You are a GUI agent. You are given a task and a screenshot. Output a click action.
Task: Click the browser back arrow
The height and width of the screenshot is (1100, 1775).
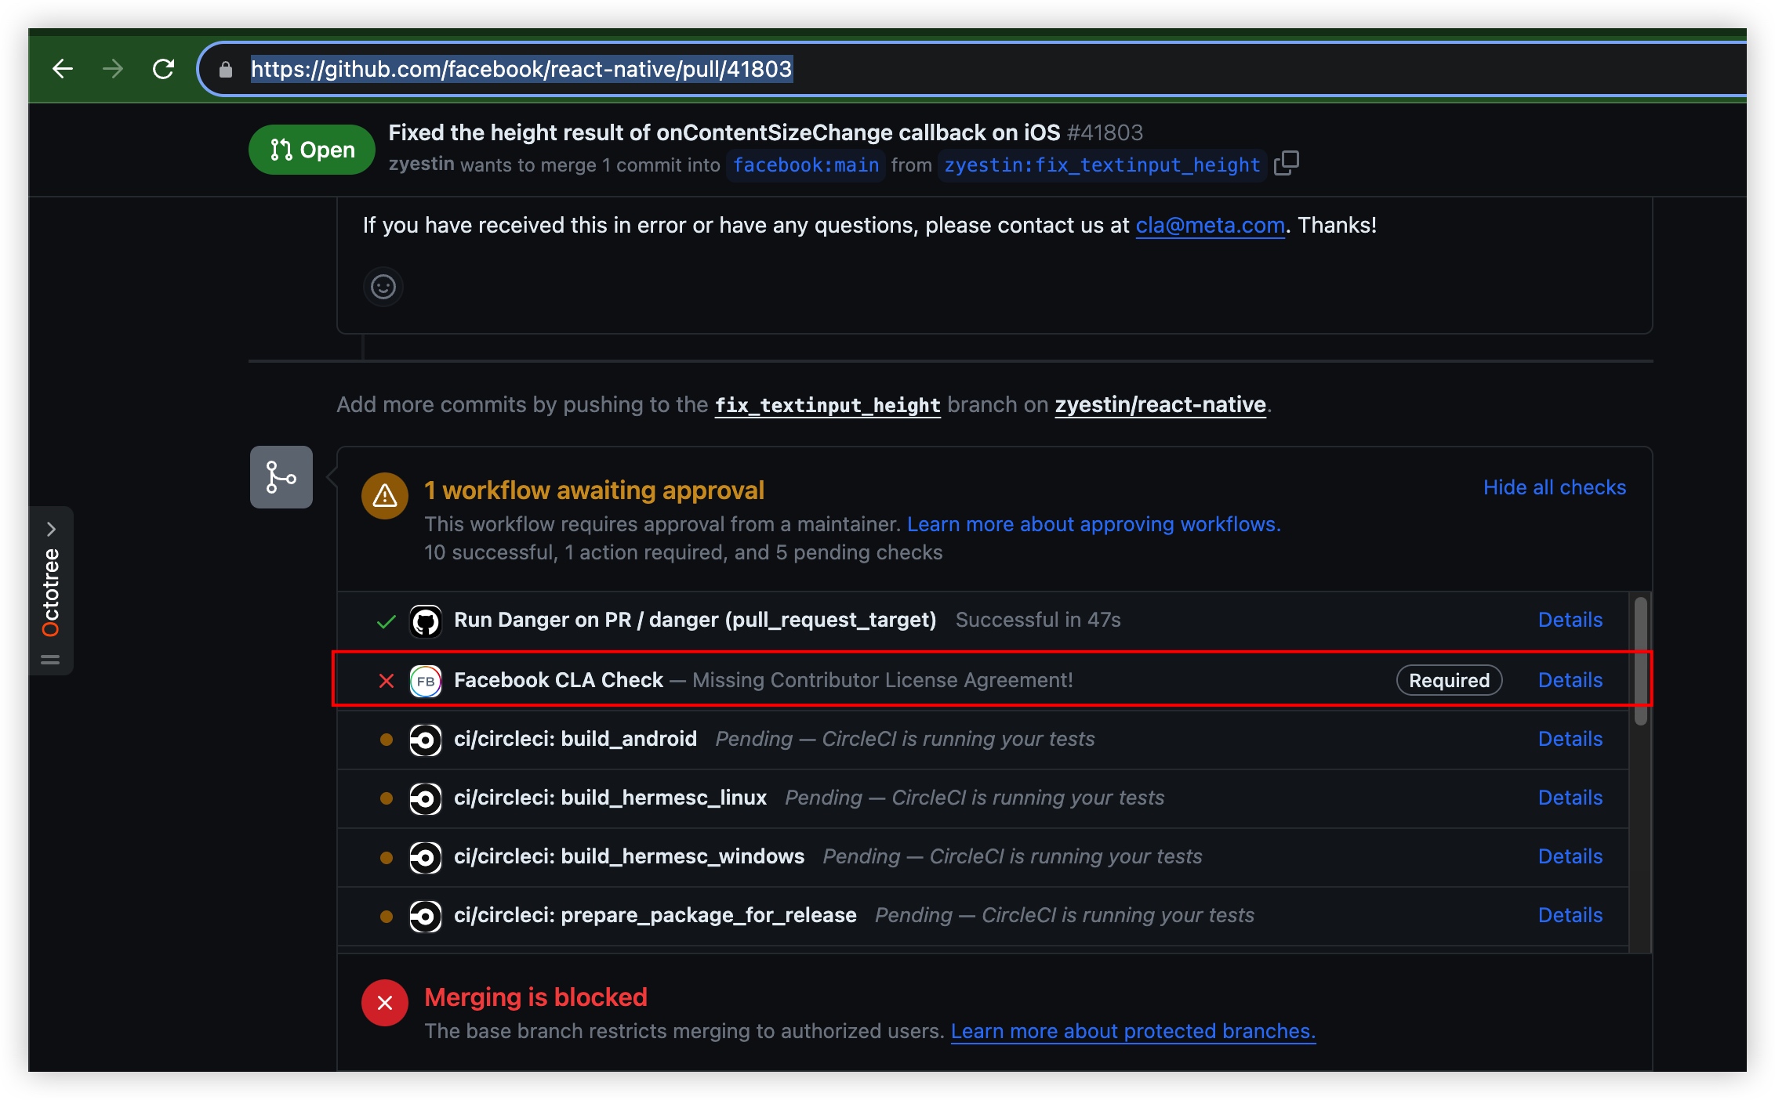click(63, 69)
